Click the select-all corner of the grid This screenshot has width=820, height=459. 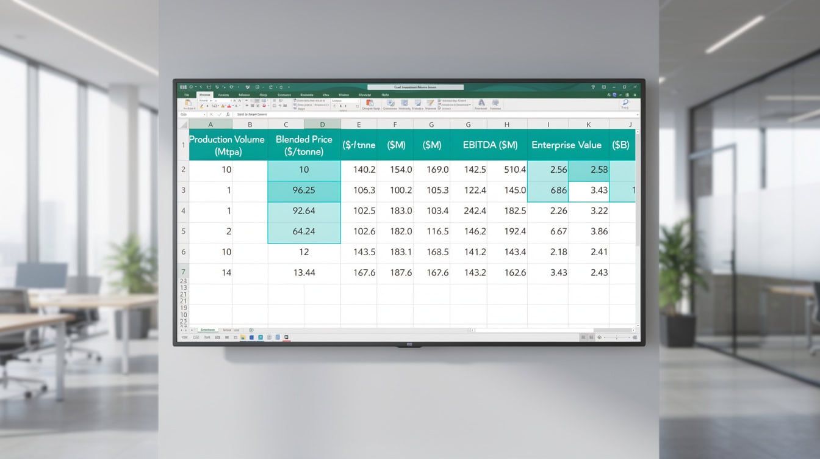click(x=183, y=124)
